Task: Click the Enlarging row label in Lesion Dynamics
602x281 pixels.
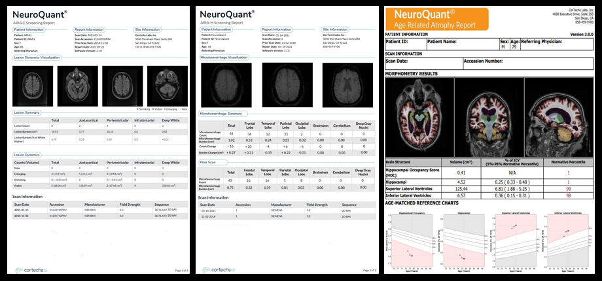Action: (x=19, y=174)
